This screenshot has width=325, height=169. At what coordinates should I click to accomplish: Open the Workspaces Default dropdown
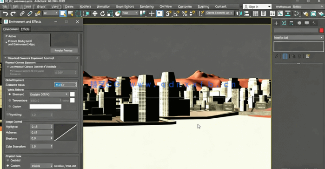point(308,7)
